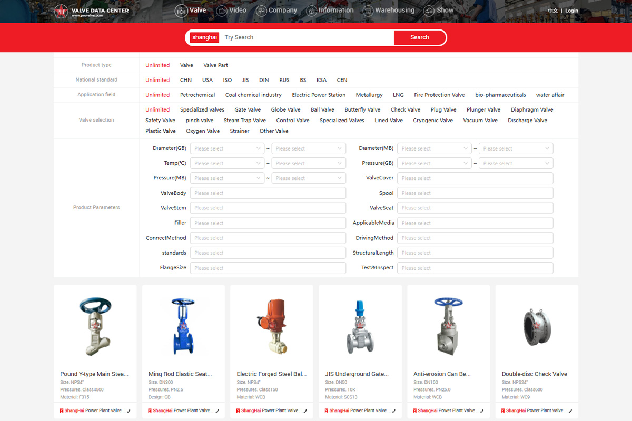Viewport: 632px width, 421px height.
Task: Open the first Temp(℃) dropdown
Action: (x=227, y=164)
